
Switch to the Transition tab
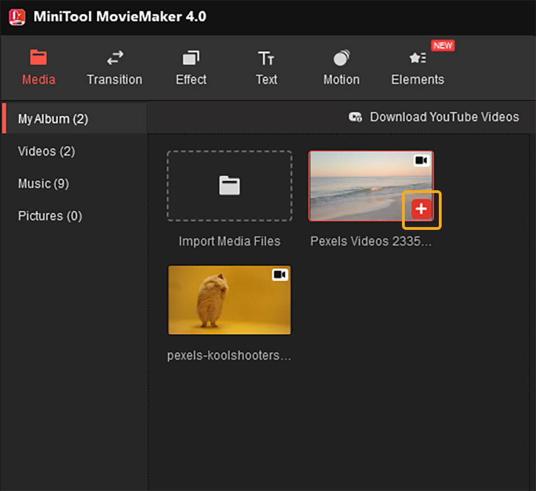point(114,68)
